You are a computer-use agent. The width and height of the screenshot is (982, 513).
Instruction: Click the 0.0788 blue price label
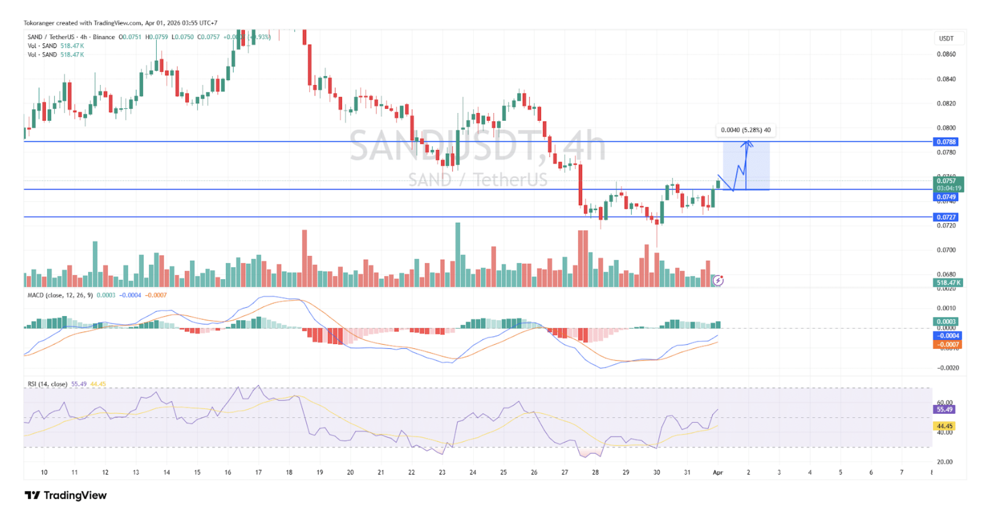tap(946, 142)
